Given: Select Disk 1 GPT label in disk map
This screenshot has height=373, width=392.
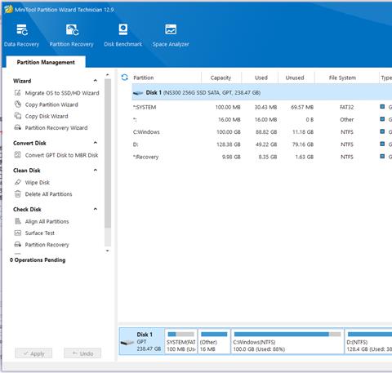Looking at the screenshot, I should tap(142, 341).
